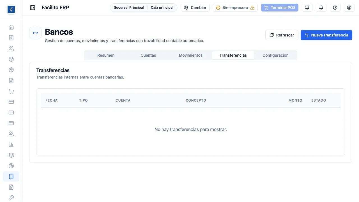Image resolution: width=359 pixels, height=202 pixels.
Task: Click the Refrescar button
Action: click(282, 35)
